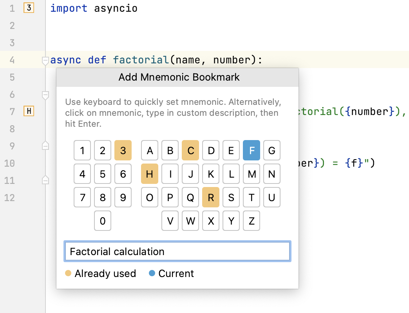
Task: Select already-used mnemonic H in the dialog
Action: (149, 174)
